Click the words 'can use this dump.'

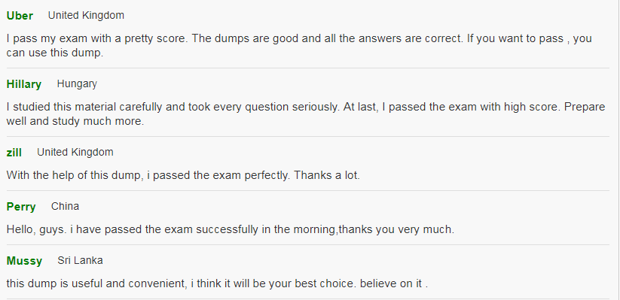[x=55, y=53]
